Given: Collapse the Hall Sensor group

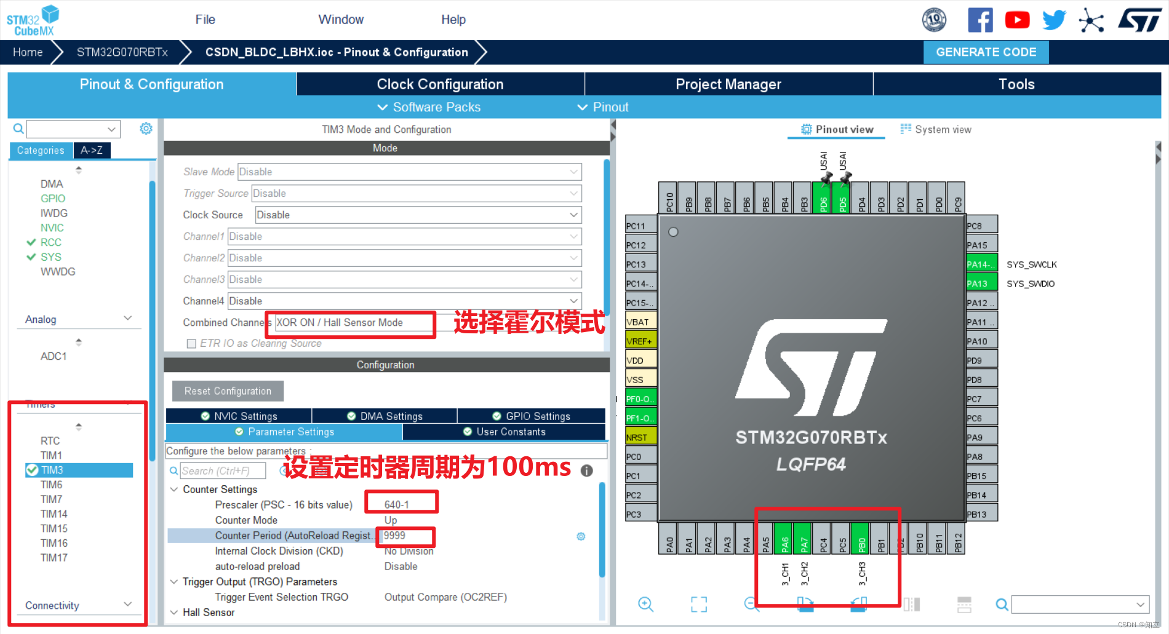Looking at the screenshot, I should [174, 612].
